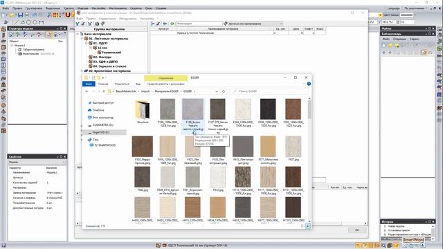This screenshot has width=443, height=249.
Task: Open Группировка menu in main window
Action: (x=34, y=8)
